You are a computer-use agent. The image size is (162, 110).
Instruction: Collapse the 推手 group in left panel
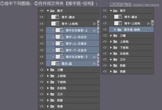pyautogui.click(x=48, y=11)
